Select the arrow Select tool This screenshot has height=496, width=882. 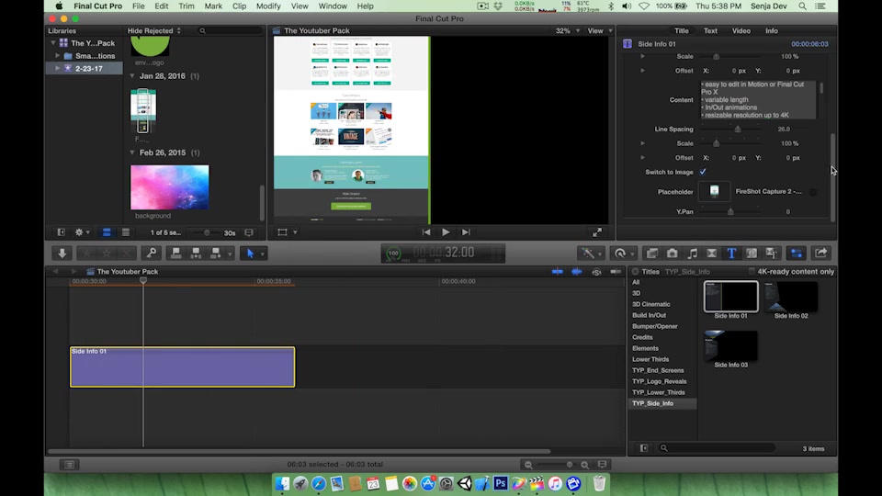point(250,254)
